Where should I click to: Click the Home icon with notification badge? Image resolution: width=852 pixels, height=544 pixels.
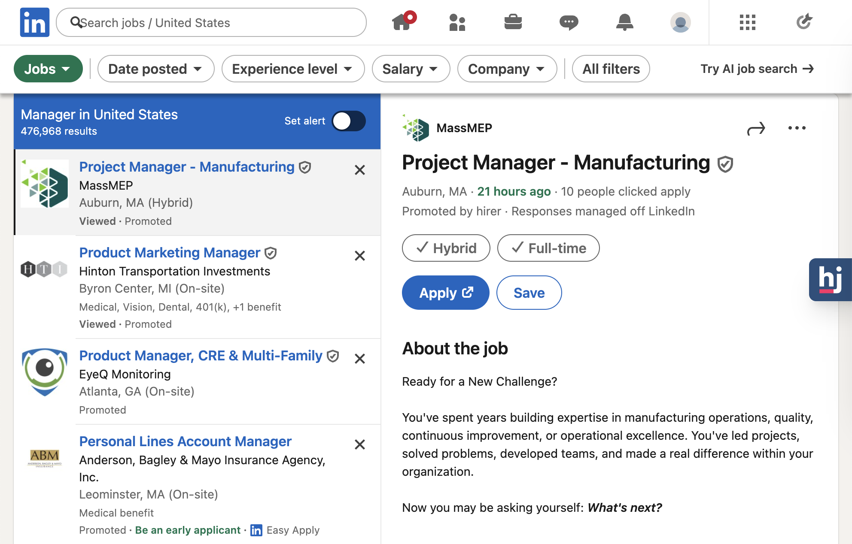coord(404,21)
